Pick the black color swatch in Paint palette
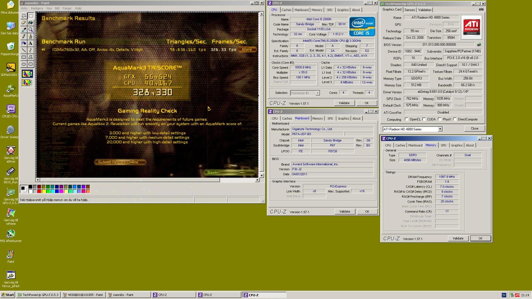 [30, 187]
